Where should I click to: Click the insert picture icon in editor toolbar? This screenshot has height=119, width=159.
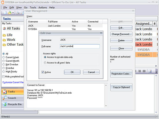pos(150,71)
